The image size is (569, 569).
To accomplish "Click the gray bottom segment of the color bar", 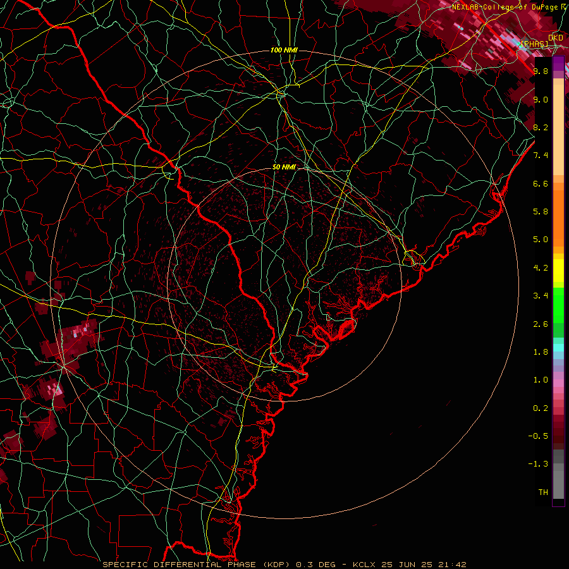I will click(x=558, y=484).
